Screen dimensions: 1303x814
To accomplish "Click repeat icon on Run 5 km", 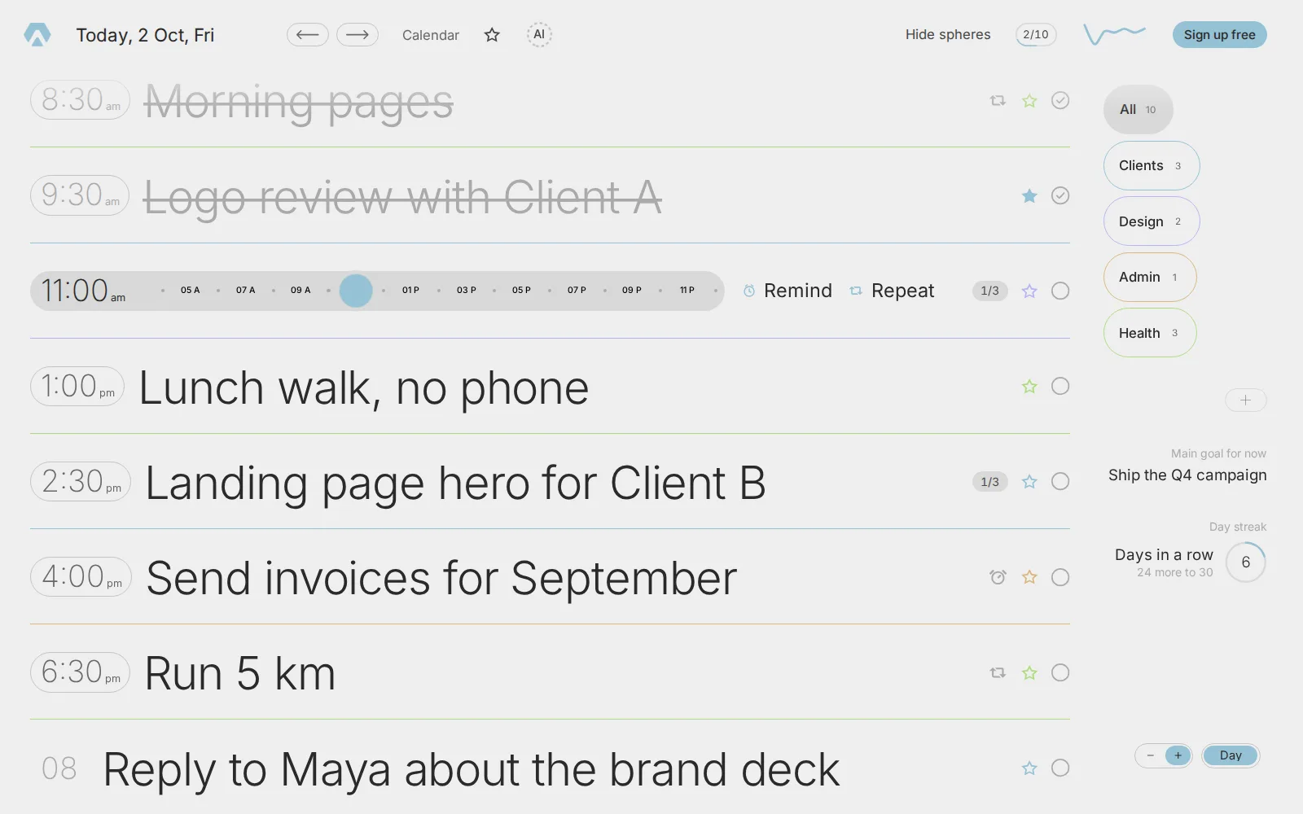I will (x=998, y=672).
